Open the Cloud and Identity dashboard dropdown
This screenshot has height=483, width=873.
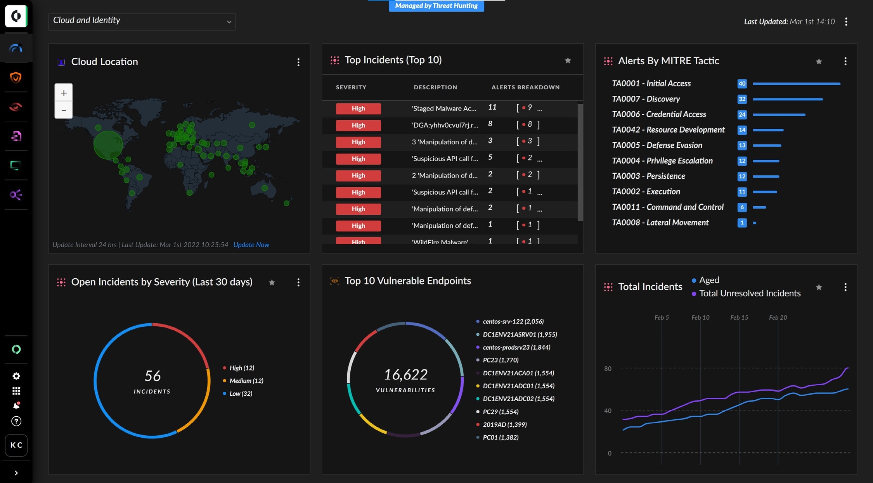(x=142, y=21)
